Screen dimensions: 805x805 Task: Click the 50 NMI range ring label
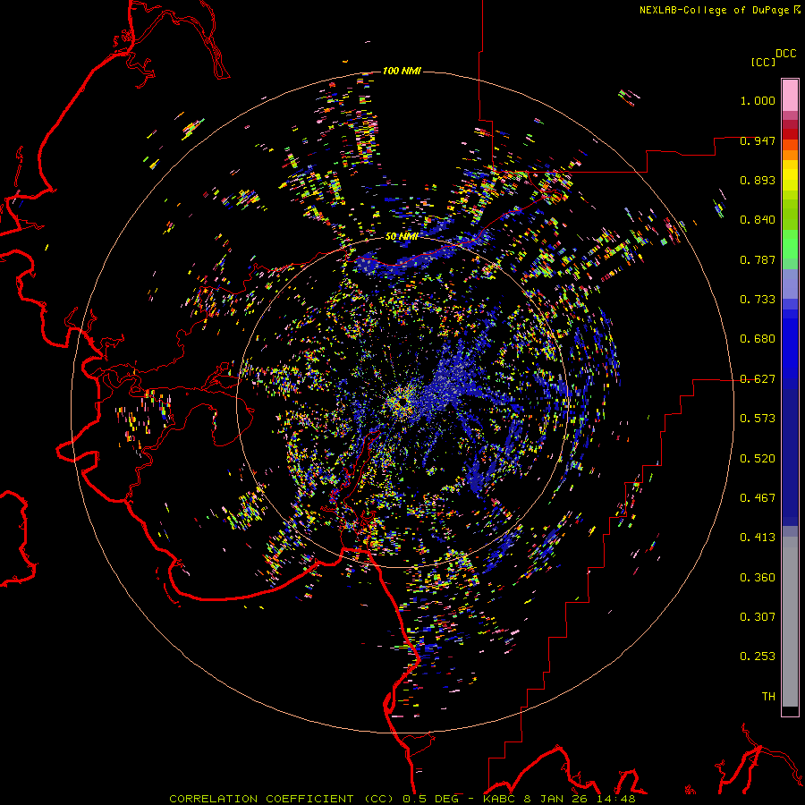point(402,237)
